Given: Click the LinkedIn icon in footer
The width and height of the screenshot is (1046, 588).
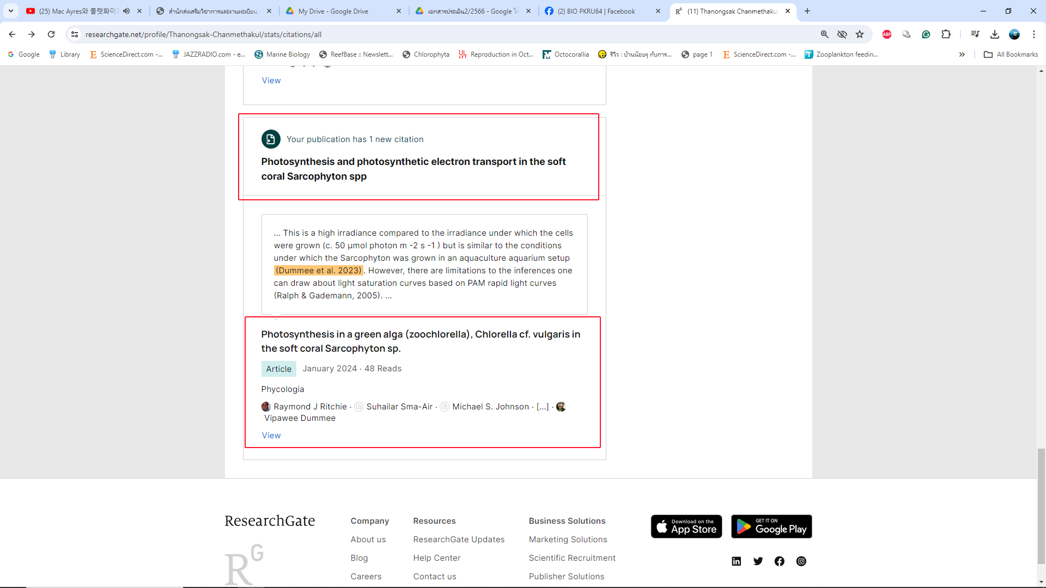Looking at the screenshot, I should 736,561.
